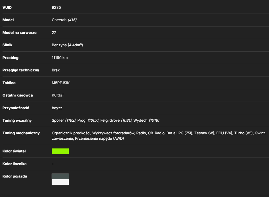The image size is (269, 197).
Task: Click the white Kolor pojazdu swatch
Action: click(x=60, y=182)
